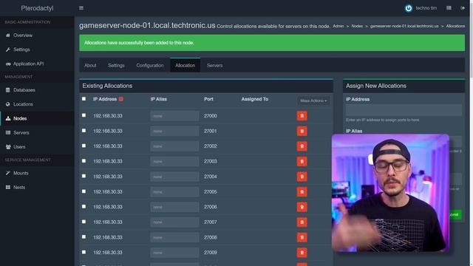Check the box for port 27003
Image resolution: width=473 pixels, height=266 pixels.
(84, 161)
